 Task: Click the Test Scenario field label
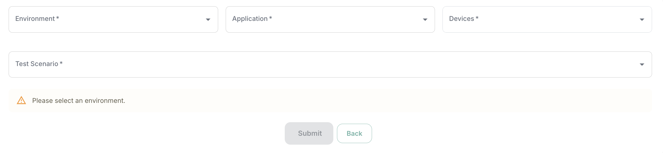37,64
